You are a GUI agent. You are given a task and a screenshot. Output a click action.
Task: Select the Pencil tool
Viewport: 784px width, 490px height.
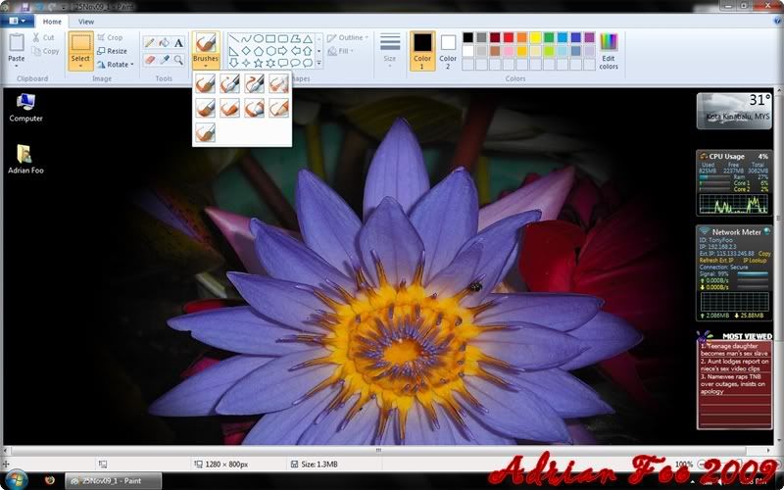[x=150, y=42]
